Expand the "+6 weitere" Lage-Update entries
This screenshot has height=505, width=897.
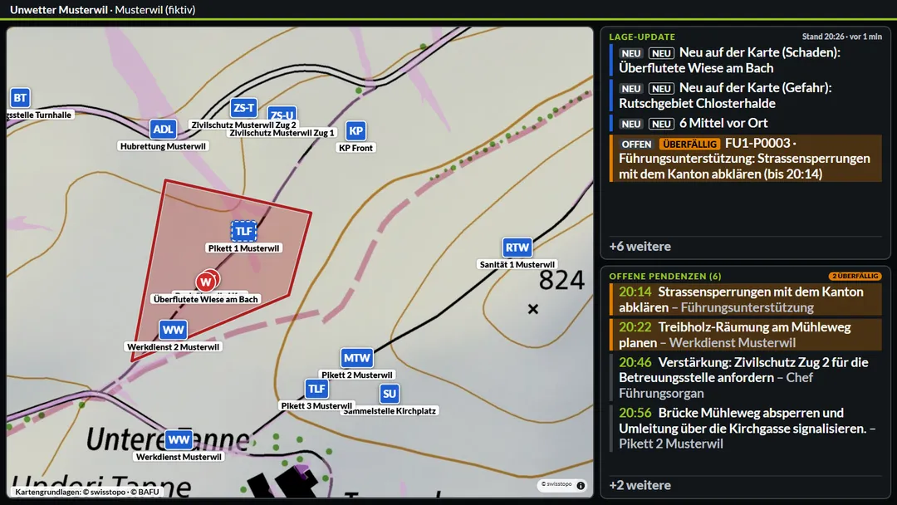click(x=640, y=247)
